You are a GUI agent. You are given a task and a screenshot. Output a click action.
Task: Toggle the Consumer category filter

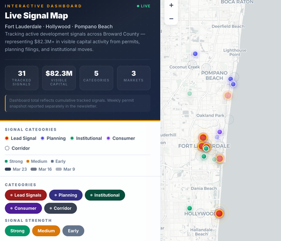23,208
